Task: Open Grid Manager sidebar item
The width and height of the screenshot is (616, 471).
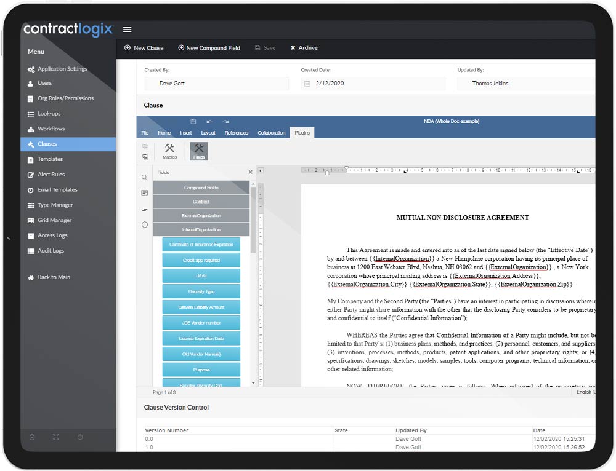Action: point(49,220)
